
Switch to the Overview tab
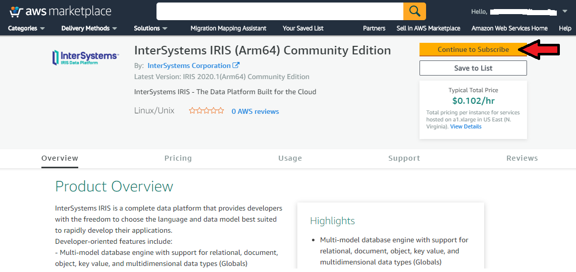[60, 158]
